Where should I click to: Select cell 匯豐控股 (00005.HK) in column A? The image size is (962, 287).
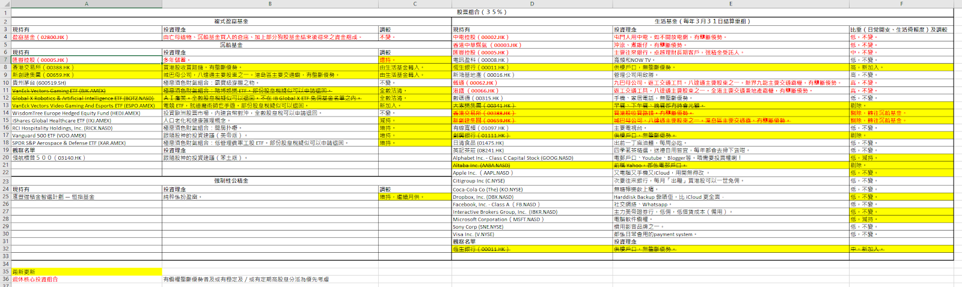point(87,60)
